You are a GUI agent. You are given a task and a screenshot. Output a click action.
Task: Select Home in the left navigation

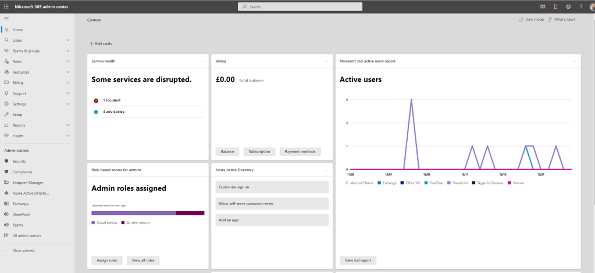point(17,30)
